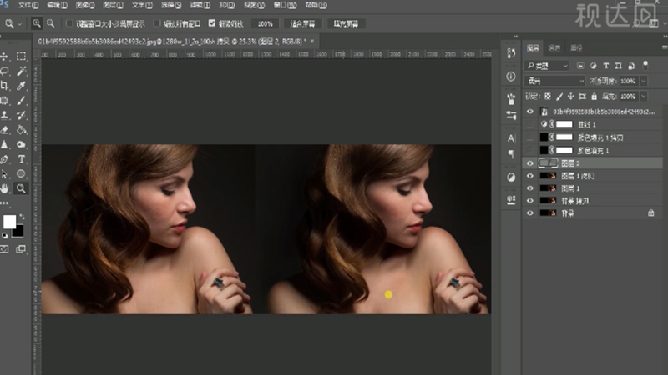
Task: Lock transparent pixels of layer
Action: (548, 97)
